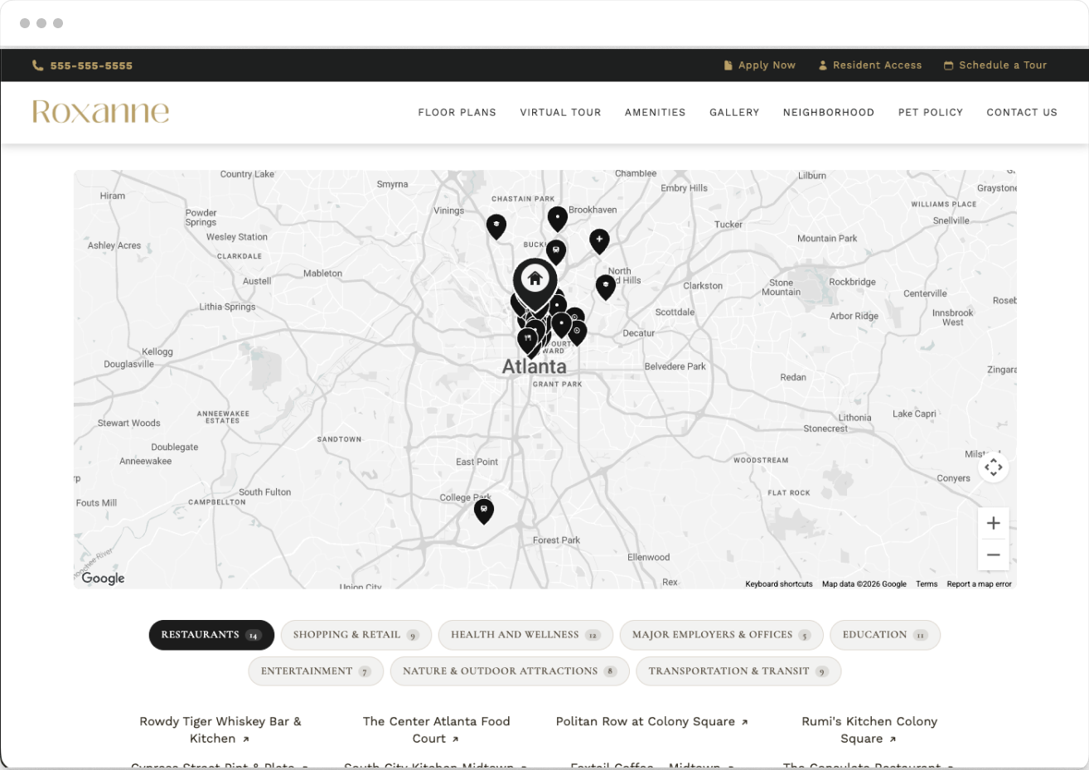
Task: Open The Center Atlanta Food Court link
Action: pyautogui.click(x=436, y=729)
